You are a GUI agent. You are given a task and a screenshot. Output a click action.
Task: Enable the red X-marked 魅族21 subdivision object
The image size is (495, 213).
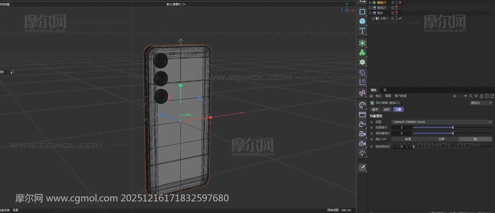click(x=400, y=2)
